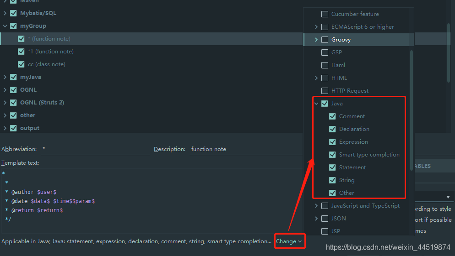Uncheck the Mybatis/SQL group checkbox
455x256 pixels.
point(13,13)
